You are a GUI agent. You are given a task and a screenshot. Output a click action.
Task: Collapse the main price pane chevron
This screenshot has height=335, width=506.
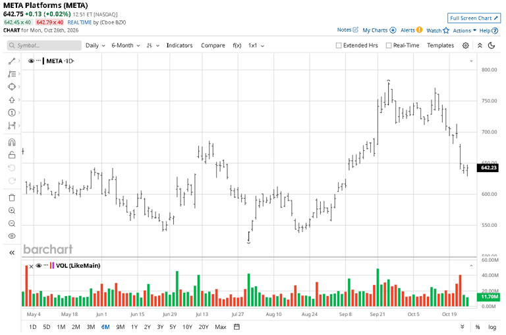pos(471,61)
